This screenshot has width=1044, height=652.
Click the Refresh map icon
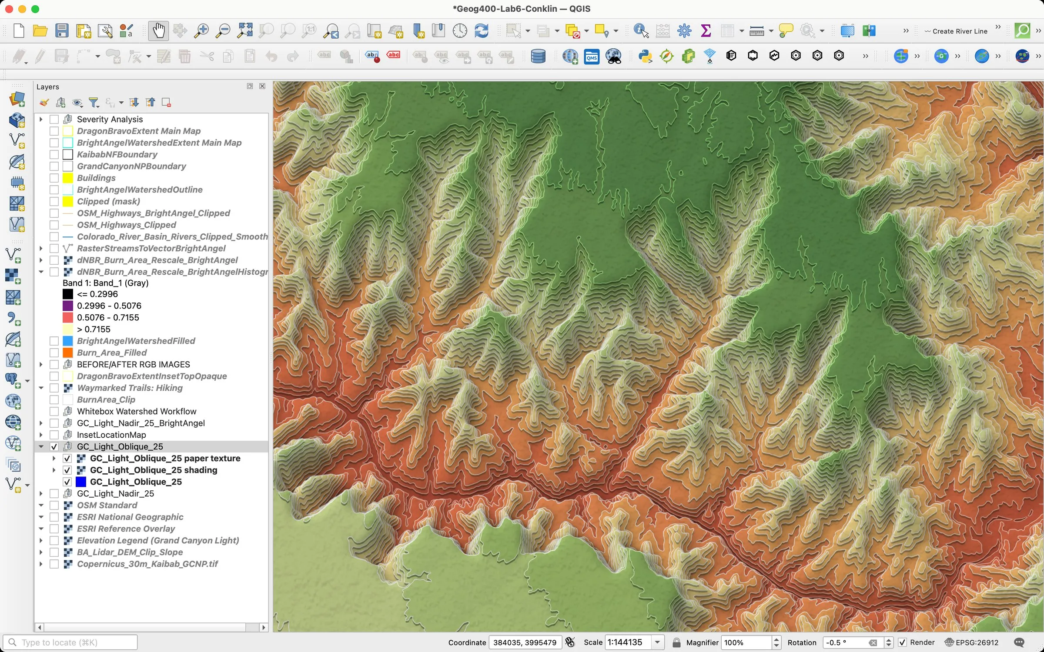coord(482,31)
